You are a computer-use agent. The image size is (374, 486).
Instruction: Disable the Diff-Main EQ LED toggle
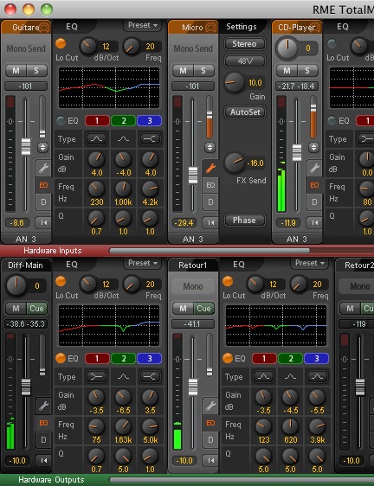coord(61,358)
